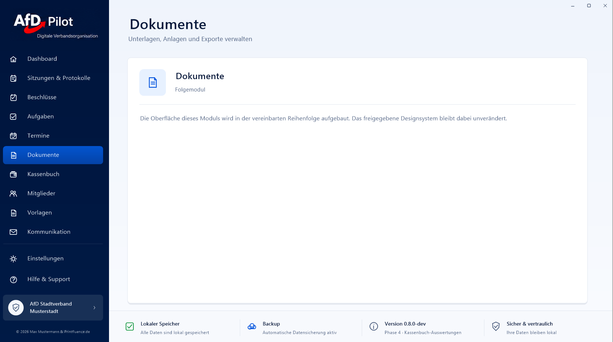Click the Beschlüsse clipboard-check icon
This screenshot has height=342, width=613.
[13, 98]
